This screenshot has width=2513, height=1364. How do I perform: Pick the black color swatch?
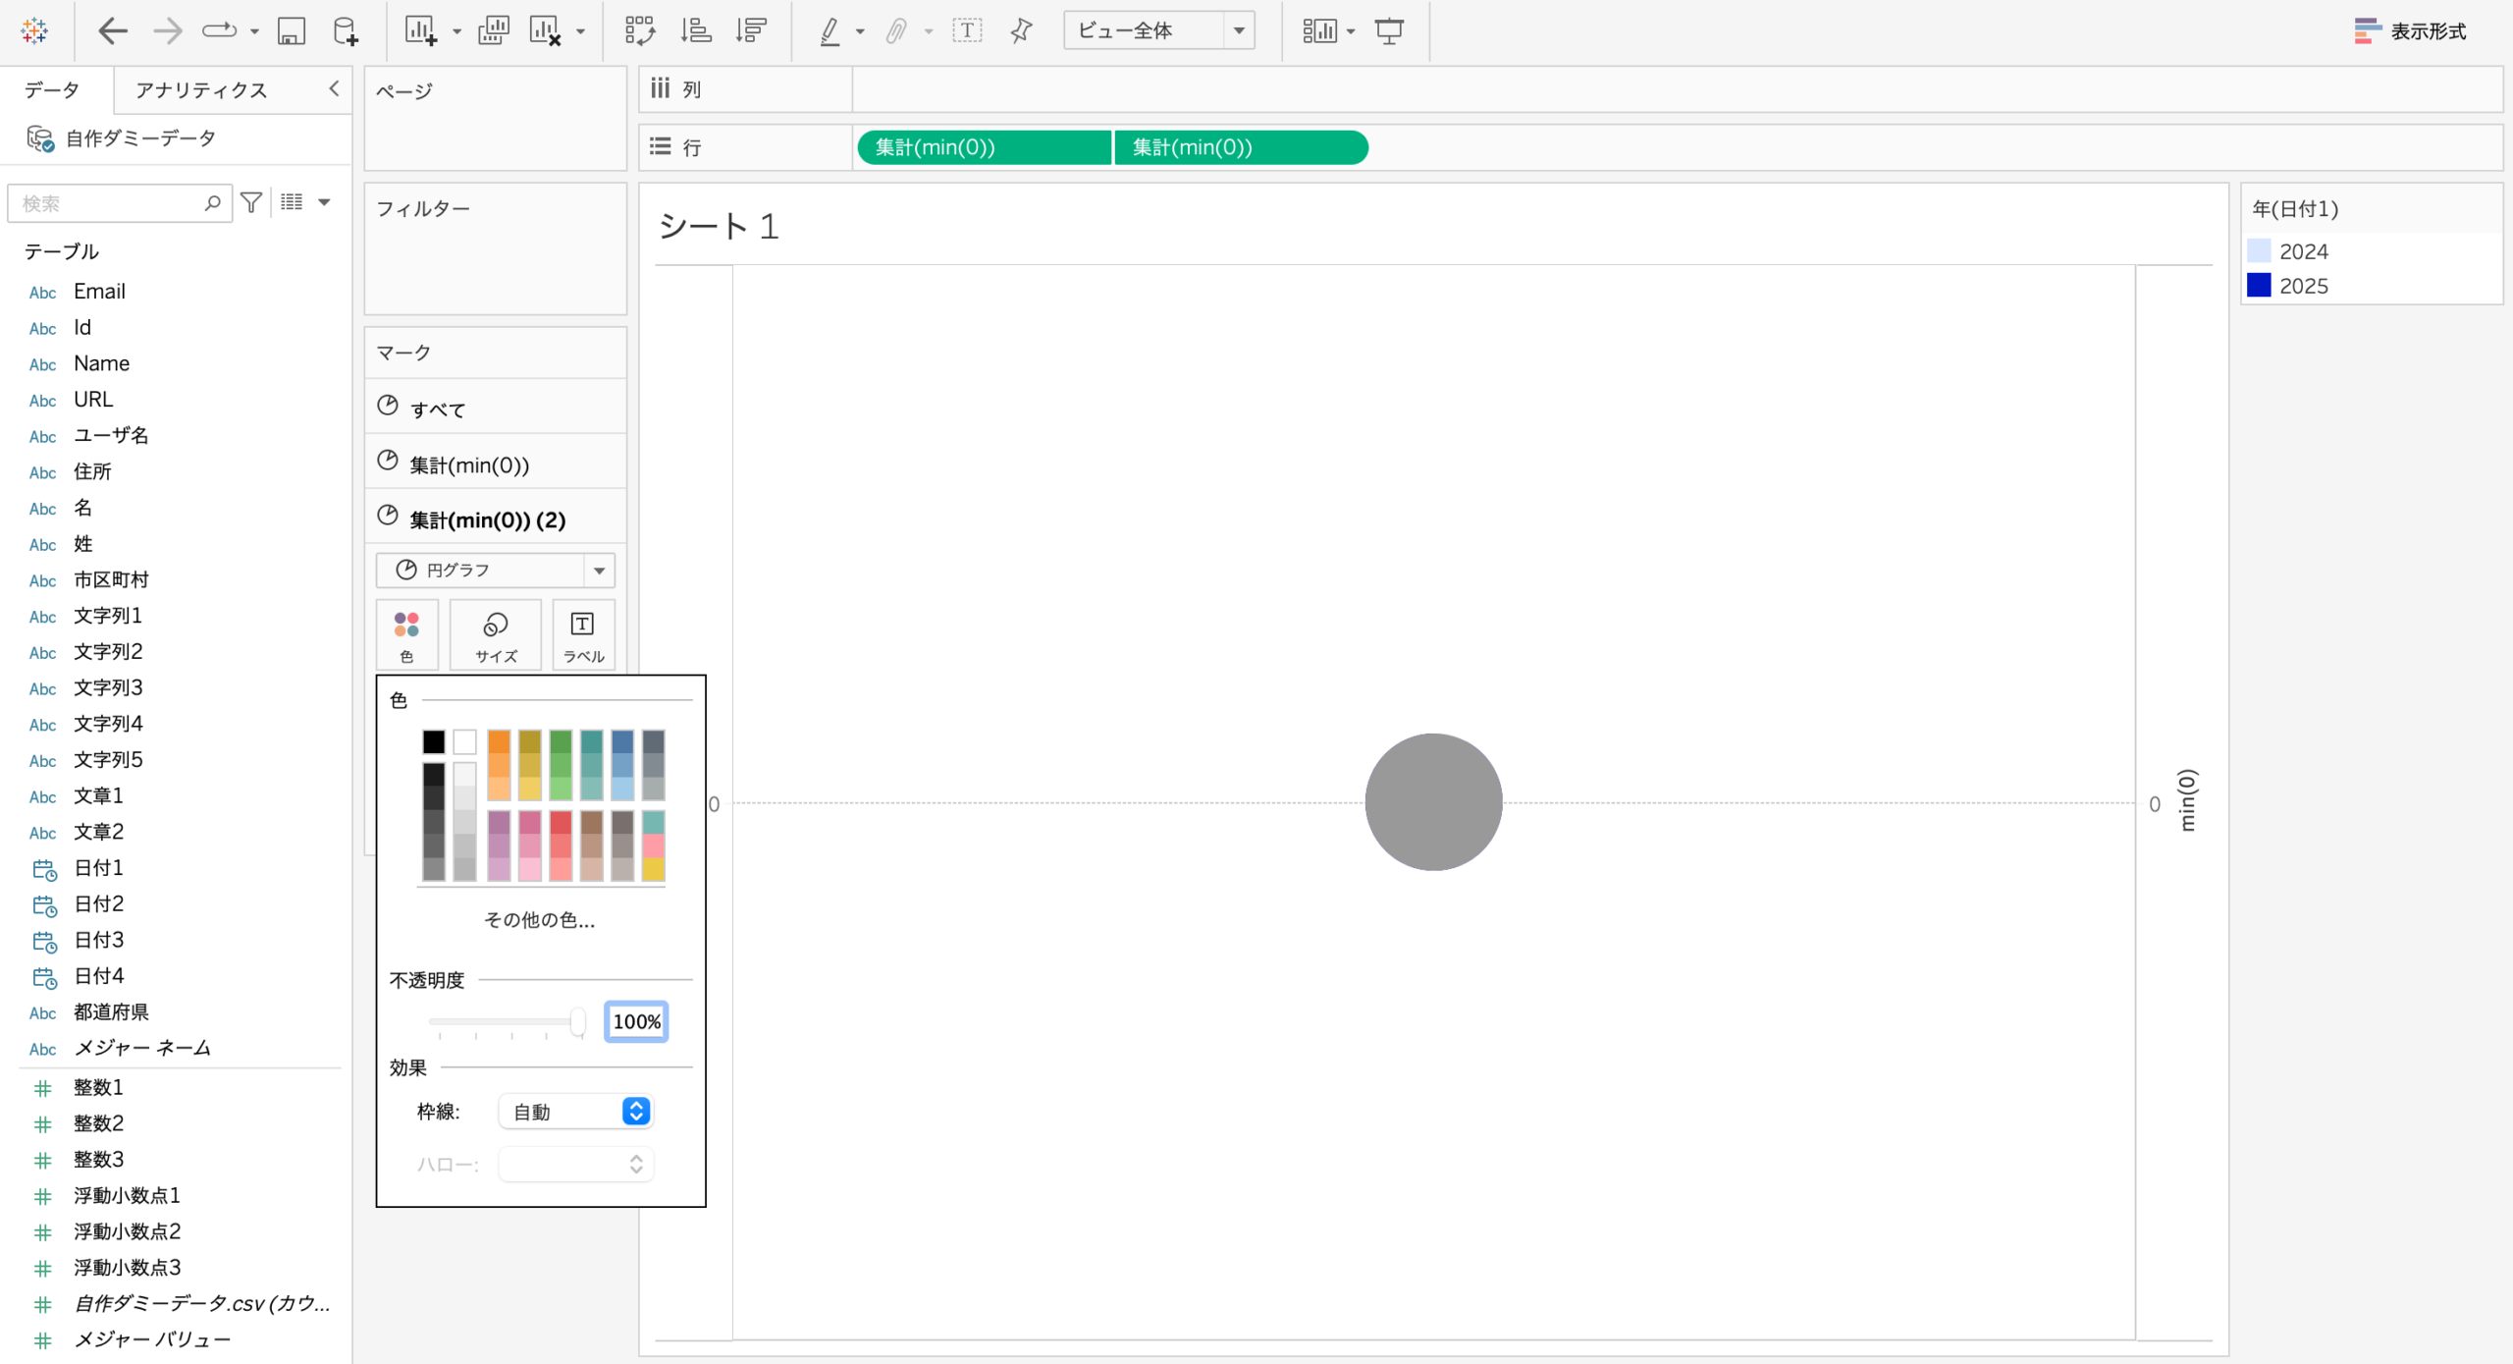tap(434, 741)
